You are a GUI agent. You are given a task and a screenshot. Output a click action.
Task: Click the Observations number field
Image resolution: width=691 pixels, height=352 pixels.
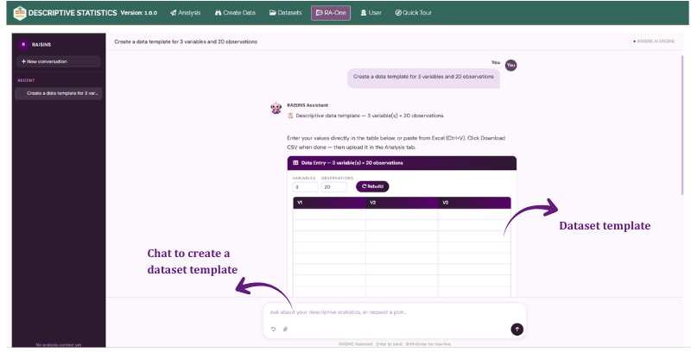point(334,187)
